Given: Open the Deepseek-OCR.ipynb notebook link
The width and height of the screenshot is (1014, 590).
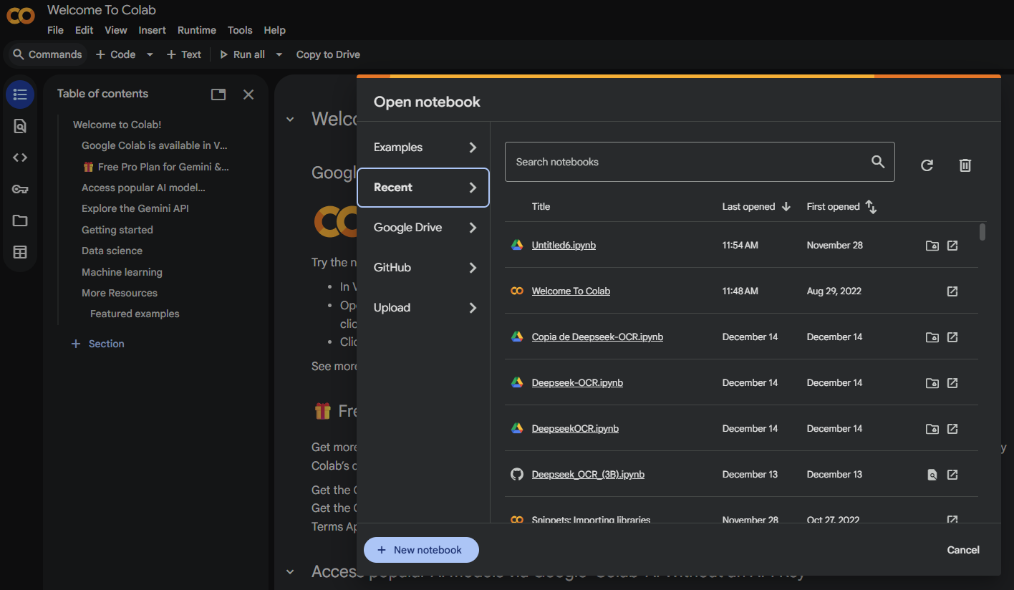Looking at the screenshot, I should (x=577, y=383).
